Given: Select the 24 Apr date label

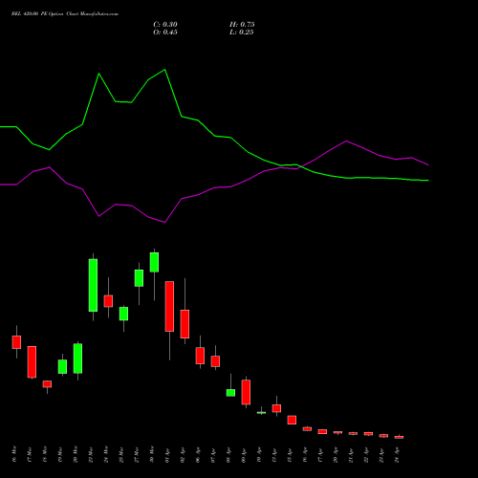Looking at the screenshot, I should click(x=397, y=455).
